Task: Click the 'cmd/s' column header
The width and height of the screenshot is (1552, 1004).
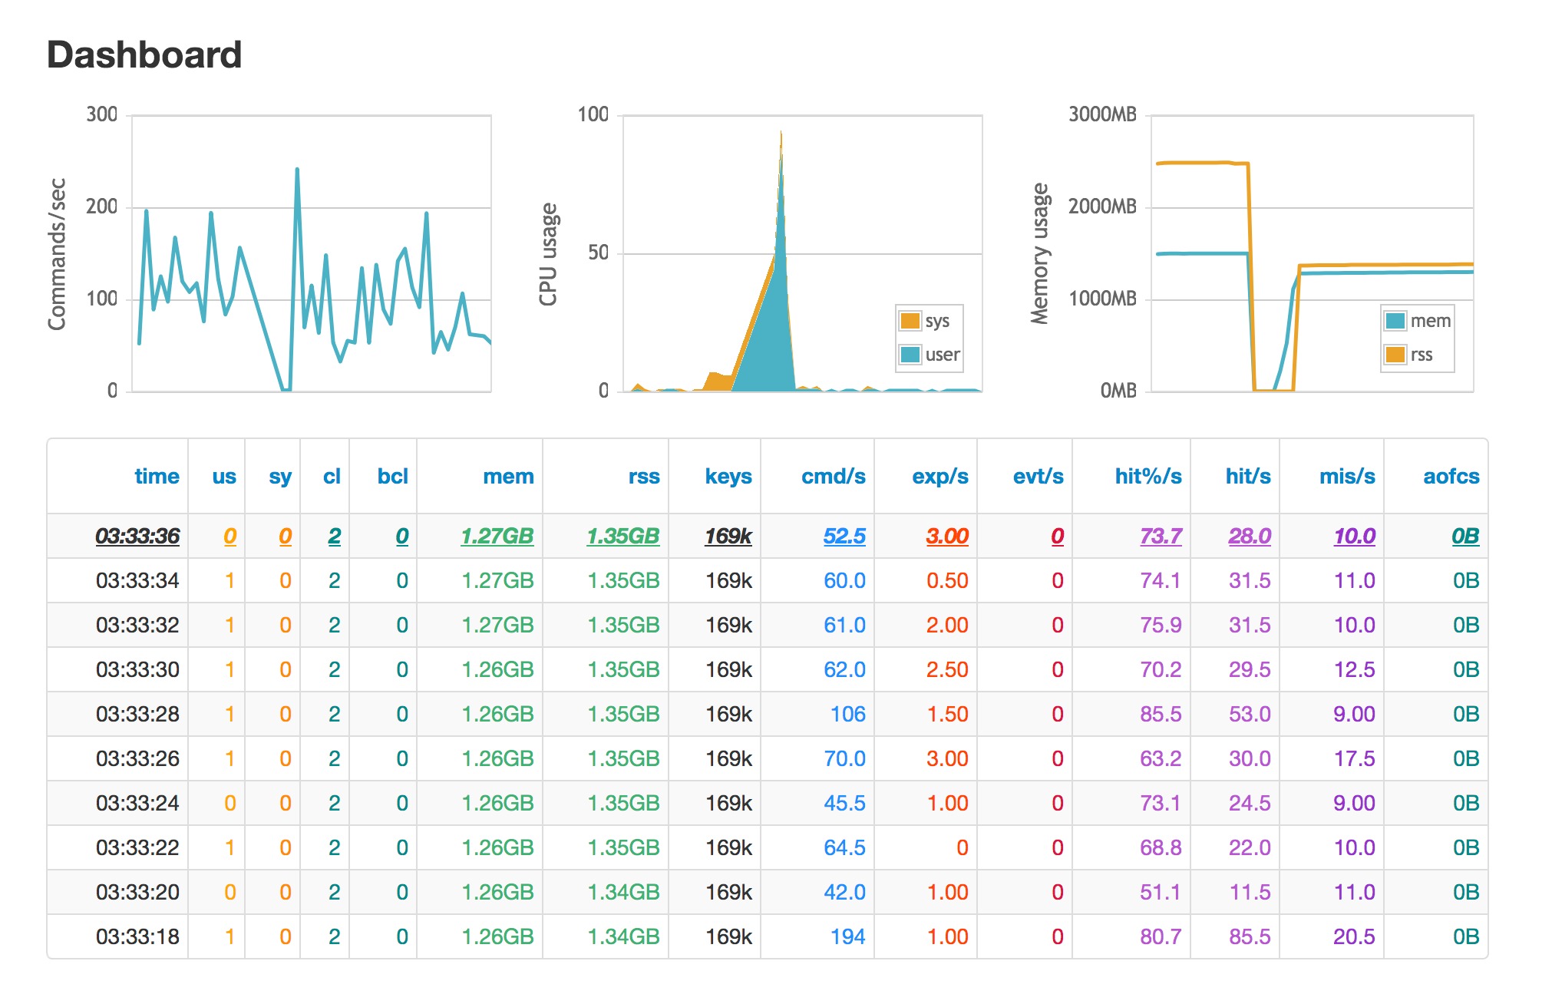Action: (833, 477)
